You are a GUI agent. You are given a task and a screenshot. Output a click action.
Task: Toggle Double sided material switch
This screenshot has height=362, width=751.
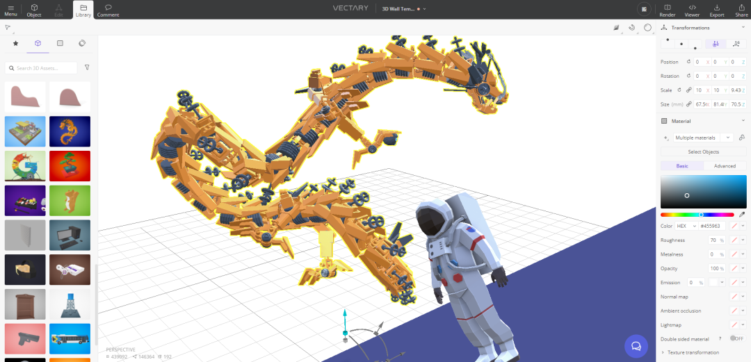pos(735,338)
